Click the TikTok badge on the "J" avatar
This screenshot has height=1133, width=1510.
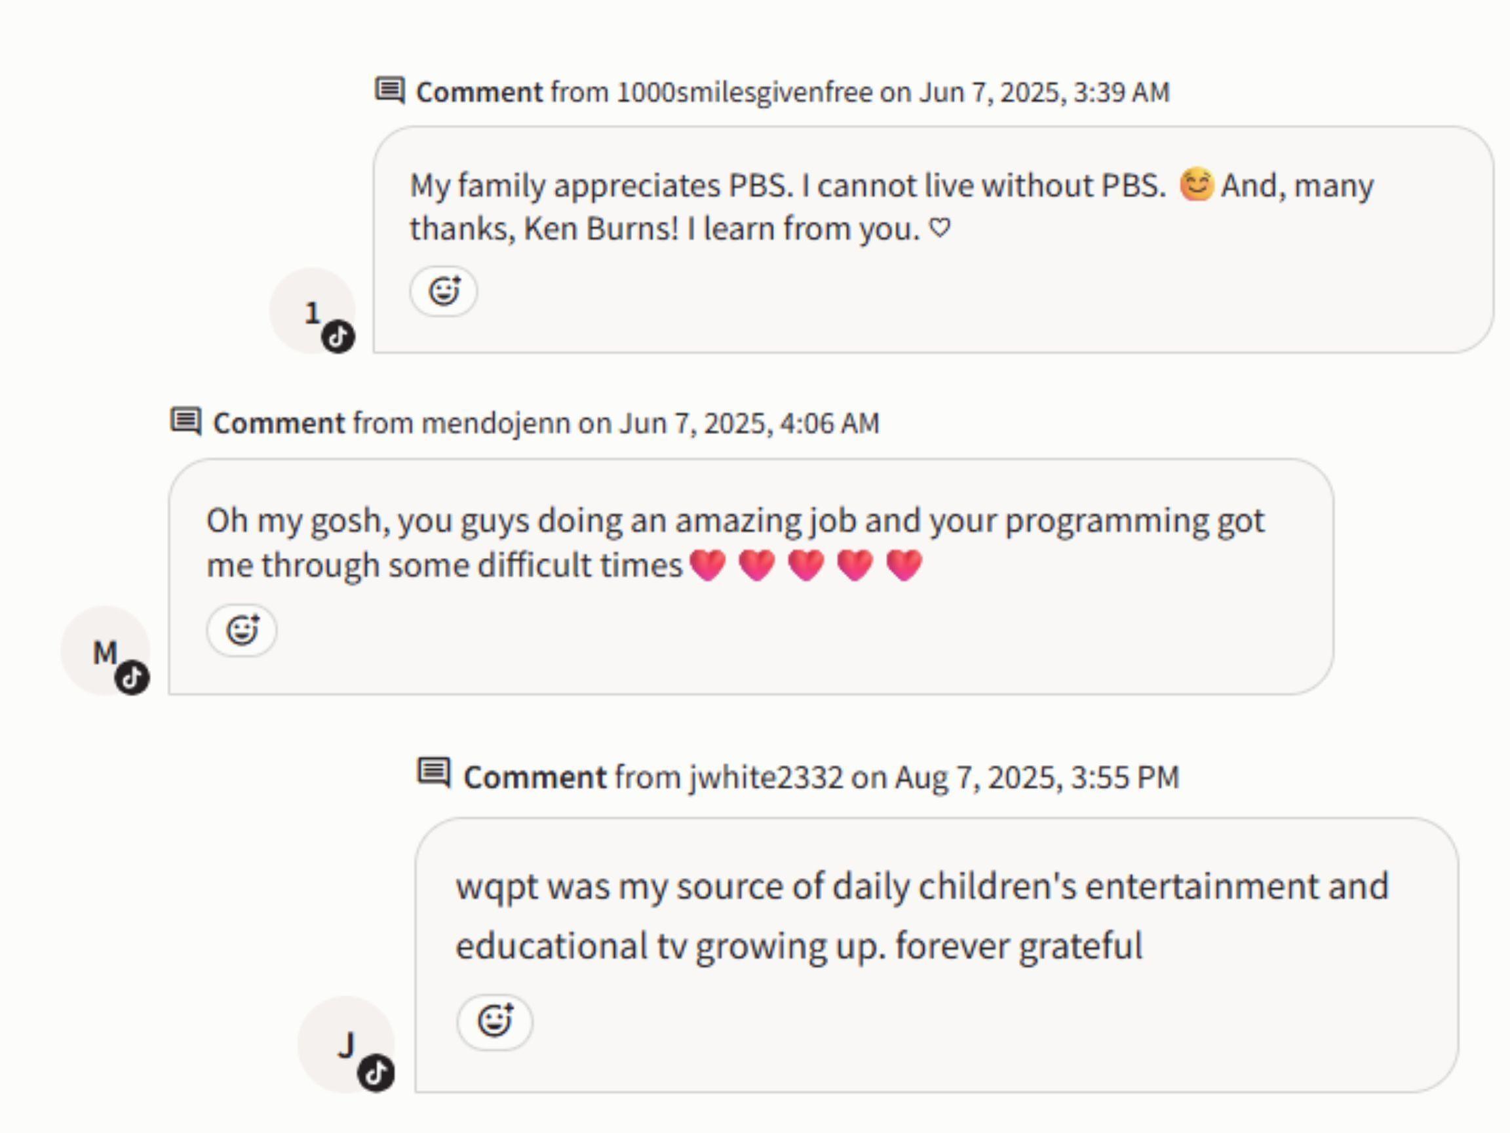tap(376, 1073)
